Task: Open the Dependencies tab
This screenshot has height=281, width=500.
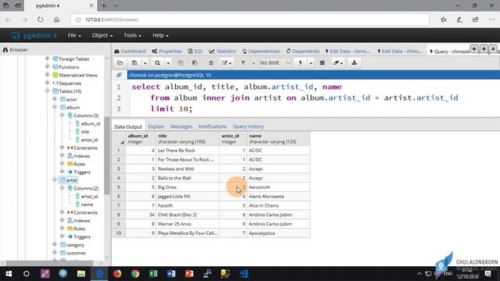Action: pos(261,52)
